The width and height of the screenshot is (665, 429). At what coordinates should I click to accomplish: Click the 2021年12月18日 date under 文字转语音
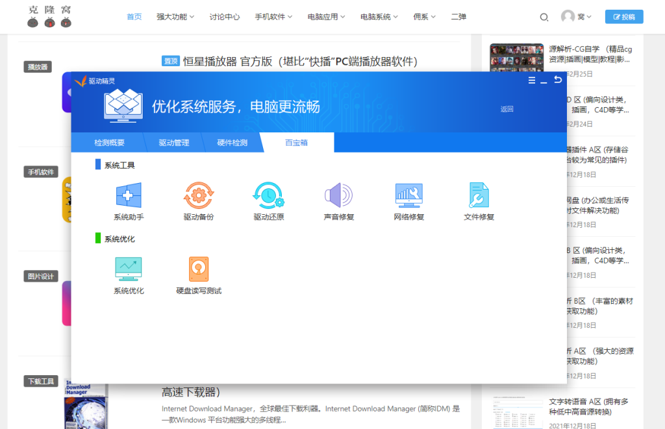point(573,426)
